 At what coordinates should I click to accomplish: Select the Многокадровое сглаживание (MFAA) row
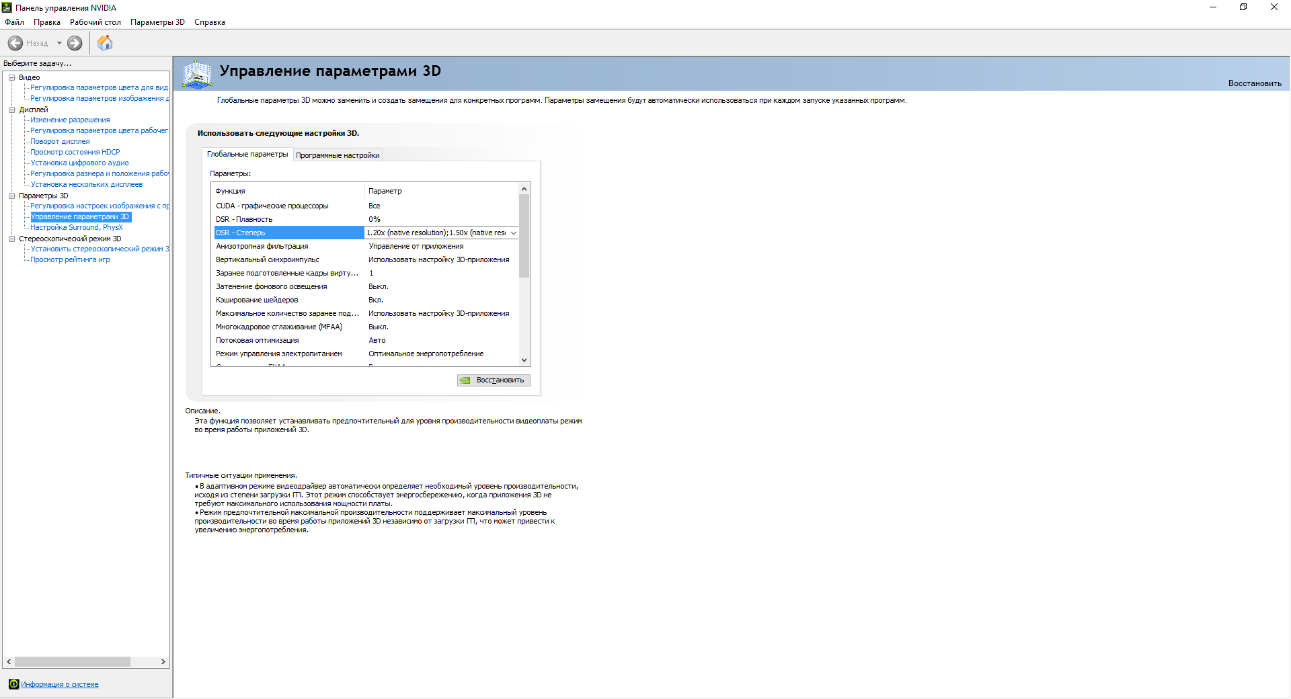[365, 327]
